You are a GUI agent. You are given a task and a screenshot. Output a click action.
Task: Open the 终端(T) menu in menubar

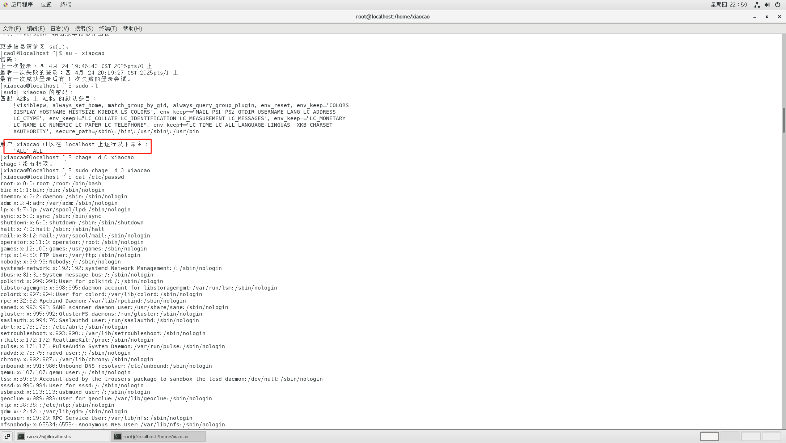click(108, 28)
